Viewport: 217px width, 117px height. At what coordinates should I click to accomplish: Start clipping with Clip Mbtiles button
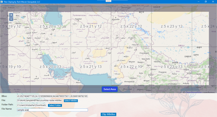point(108,114)
